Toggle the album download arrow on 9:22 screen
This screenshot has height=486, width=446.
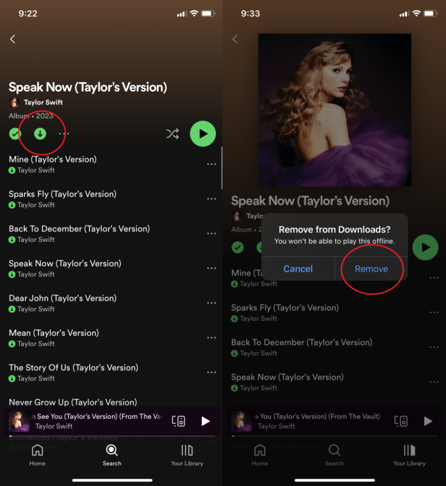coord(40,134)
